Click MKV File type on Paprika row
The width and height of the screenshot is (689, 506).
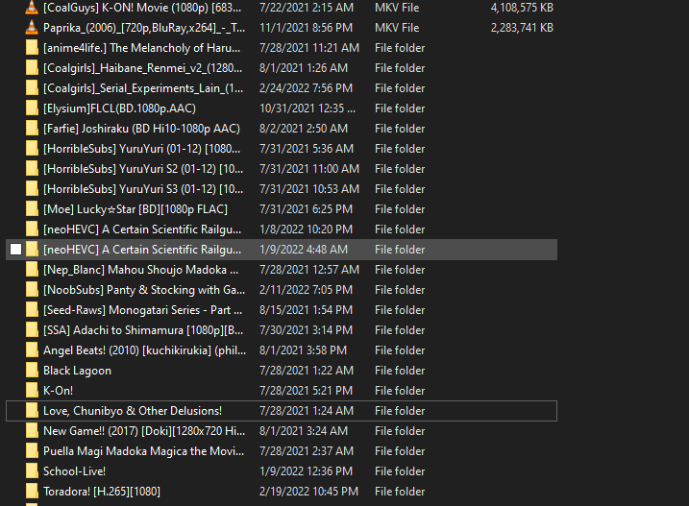(x=397, y=28)
